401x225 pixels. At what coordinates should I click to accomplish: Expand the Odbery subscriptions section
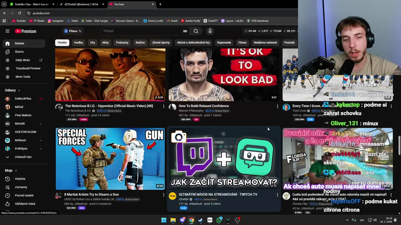coord(13,90)
